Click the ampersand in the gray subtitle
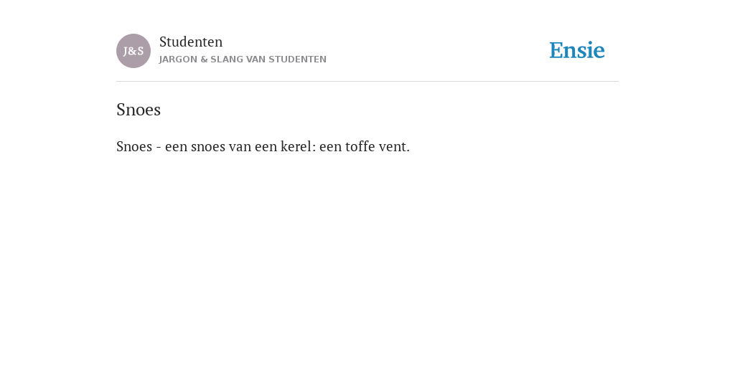Viewport: 735px width, 367px height. coord(203,59)
